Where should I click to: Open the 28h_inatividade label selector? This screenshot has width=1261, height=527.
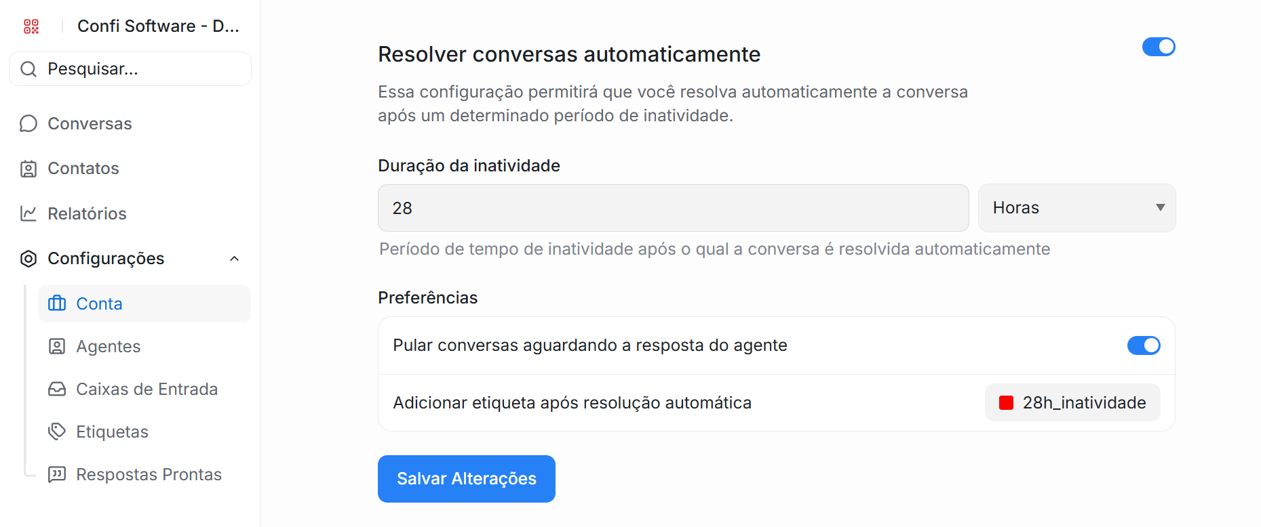coord(1072,402)
